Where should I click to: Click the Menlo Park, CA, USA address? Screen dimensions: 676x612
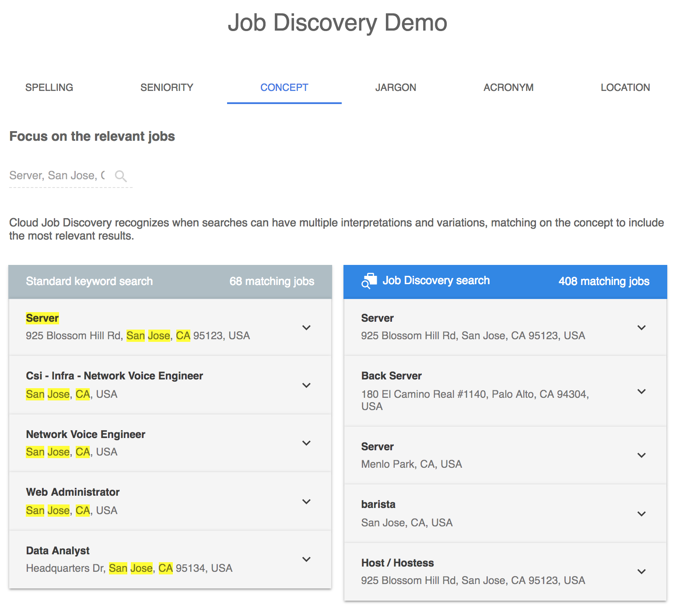tap(412, 464)
